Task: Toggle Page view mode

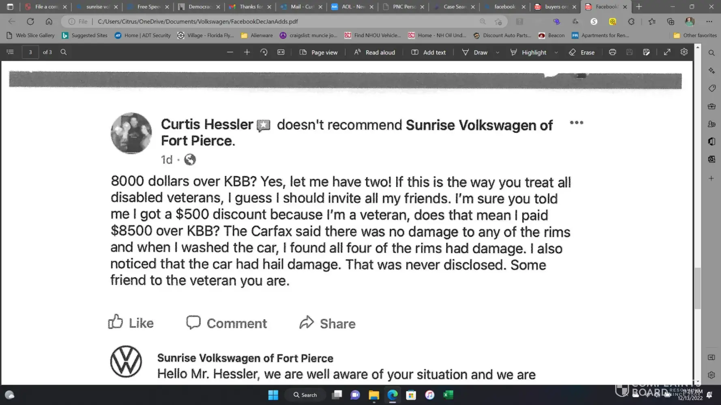Action: point(318,52)
